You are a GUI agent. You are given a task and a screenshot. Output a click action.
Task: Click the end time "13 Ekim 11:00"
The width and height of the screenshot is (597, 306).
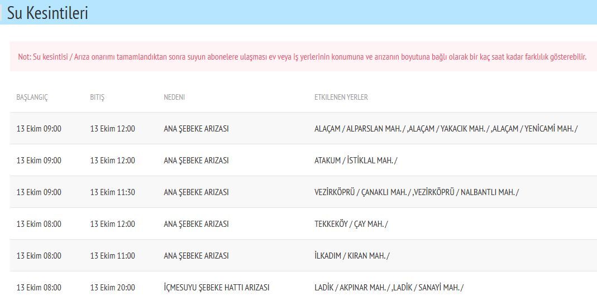click(x=113, y=256)
